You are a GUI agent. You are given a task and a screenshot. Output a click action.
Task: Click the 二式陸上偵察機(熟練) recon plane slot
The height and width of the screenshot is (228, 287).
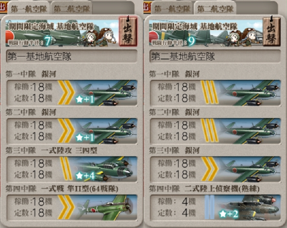[x=215, y=208]
